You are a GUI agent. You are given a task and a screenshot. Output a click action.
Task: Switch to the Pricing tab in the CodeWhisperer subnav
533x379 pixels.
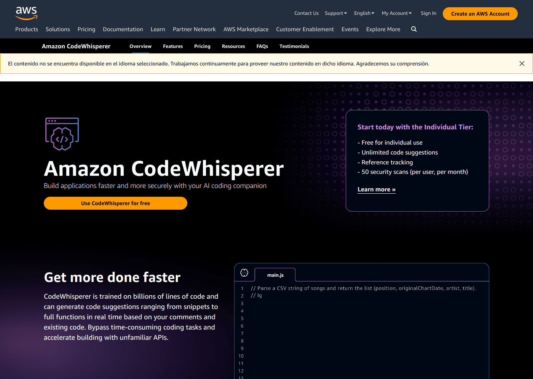[x=202, y=46]
